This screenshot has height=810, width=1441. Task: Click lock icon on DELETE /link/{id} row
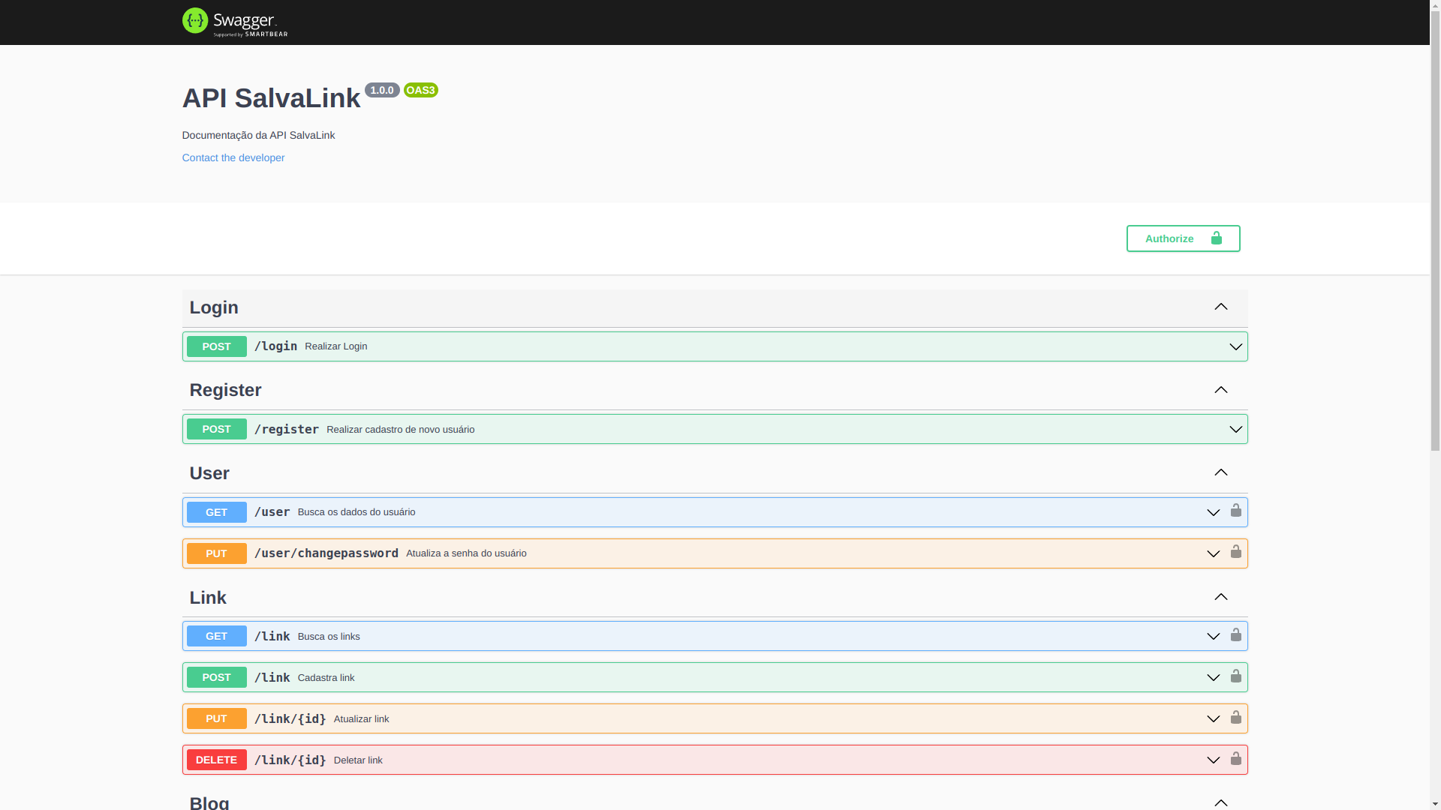(1235, 759)
